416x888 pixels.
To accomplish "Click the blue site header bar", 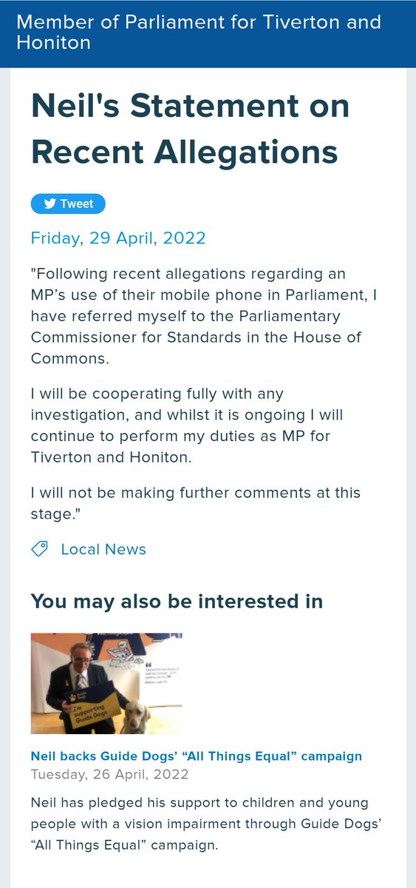I will coord(208,33).
